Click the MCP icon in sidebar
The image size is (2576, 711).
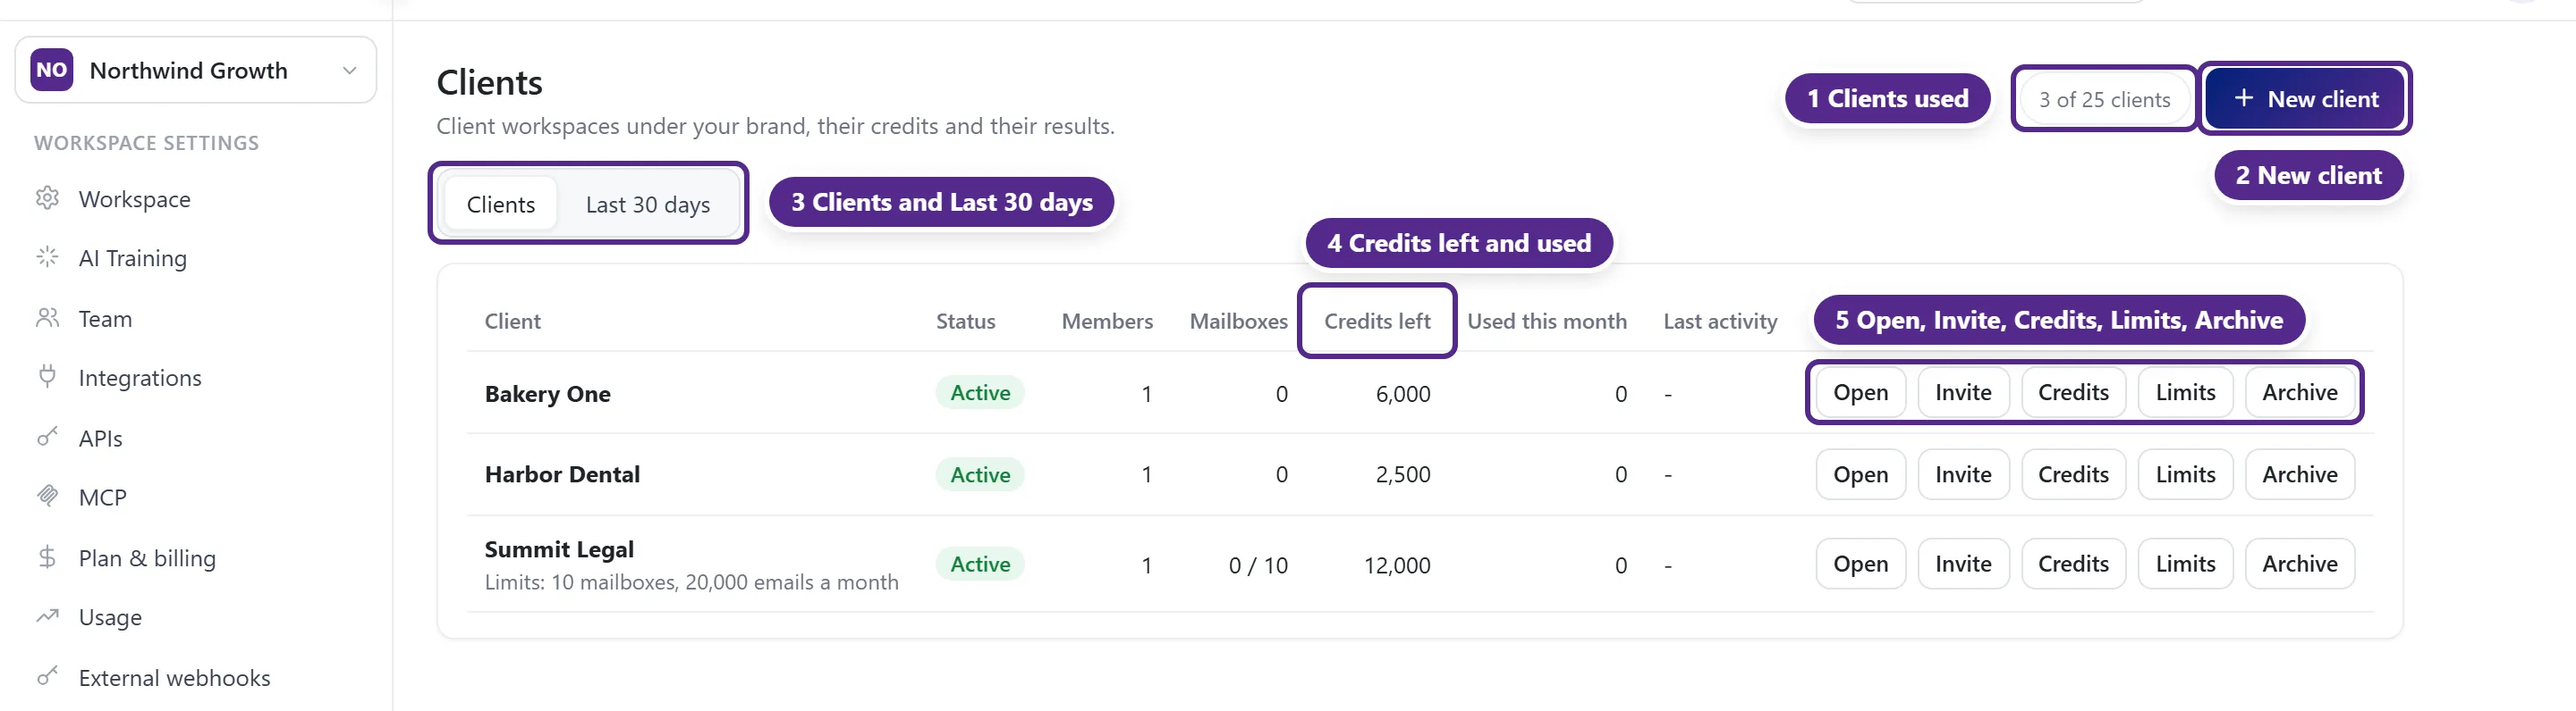click(x=47, y=497)
